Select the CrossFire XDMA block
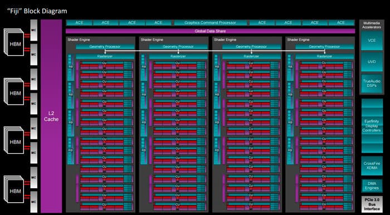This screenshot has height=215, width=390. click(x=372, y=166)
